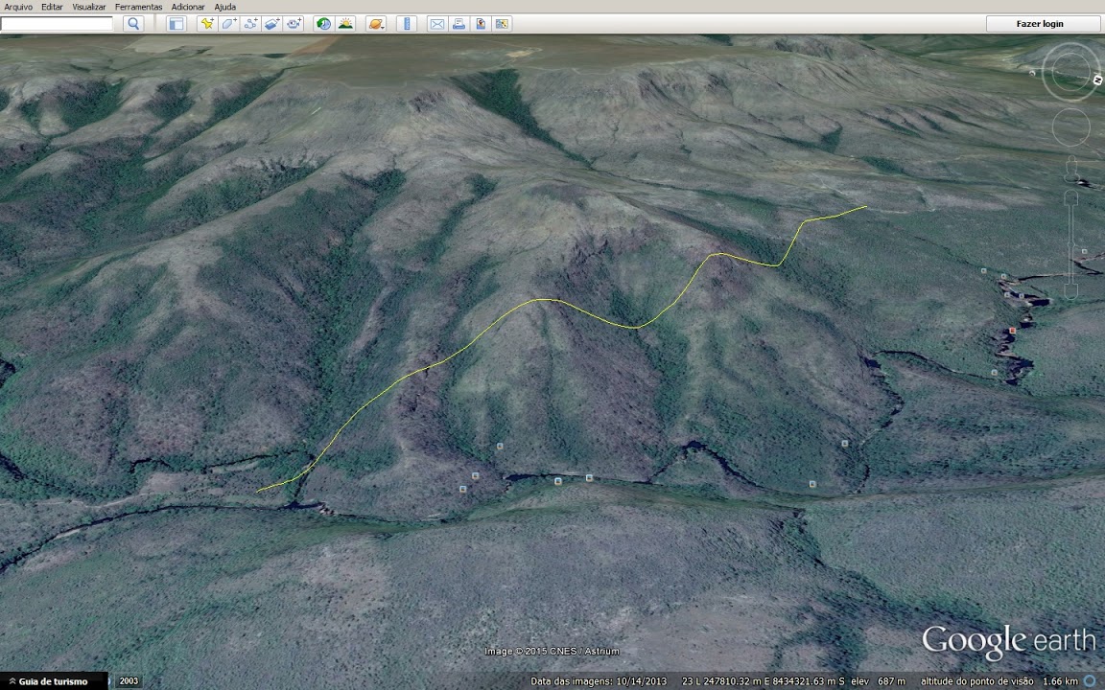Toggle sunlight across the landscape

[x=345, y=24]
